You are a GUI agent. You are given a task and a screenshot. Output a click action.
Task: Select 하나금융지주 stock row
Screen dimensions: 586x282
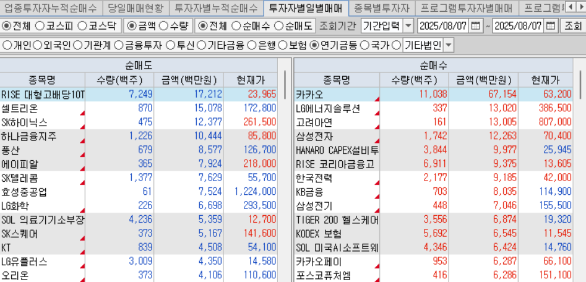139,136
